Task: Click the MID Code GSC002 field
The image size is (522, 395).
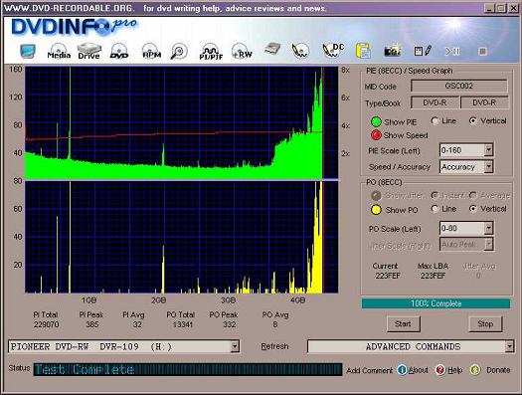Action: 459,86
